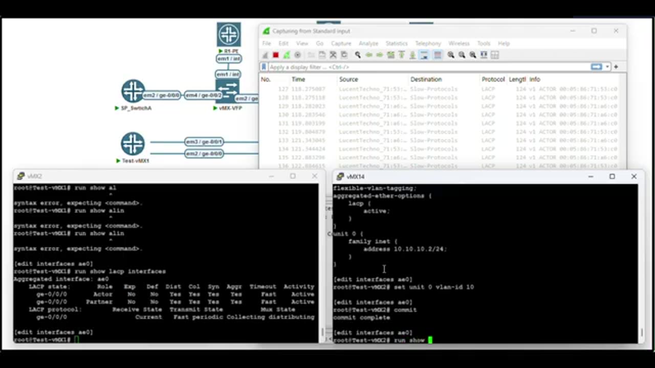655x368 pixels.
Task: Click the vMX2 terminal vertical scrollbar
Action: pyautogui.click(x=321, y=263)
